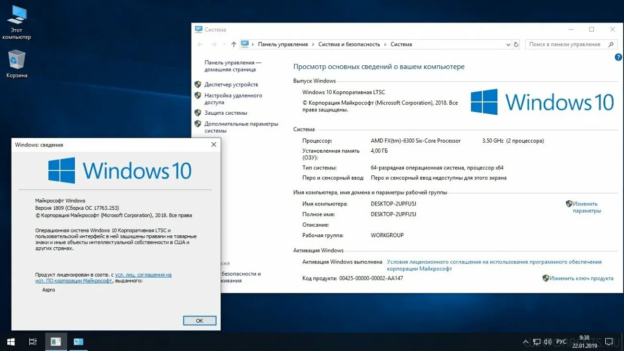
Task: Click shield icon beside Изменить параметры
Action: (569, 204)
